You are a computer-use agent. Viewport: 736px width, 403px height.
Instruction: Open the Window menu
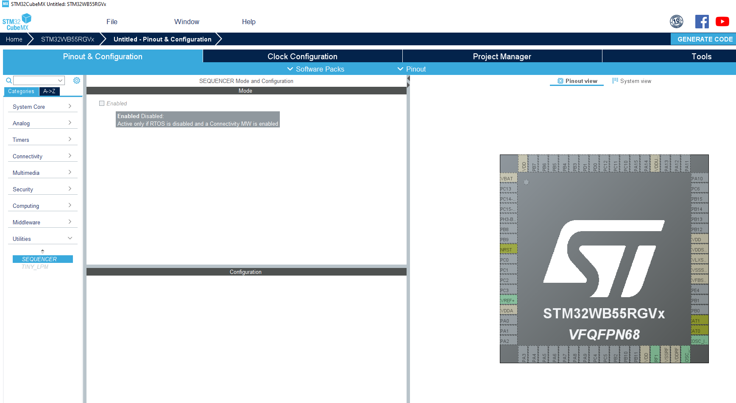(187, 22)
